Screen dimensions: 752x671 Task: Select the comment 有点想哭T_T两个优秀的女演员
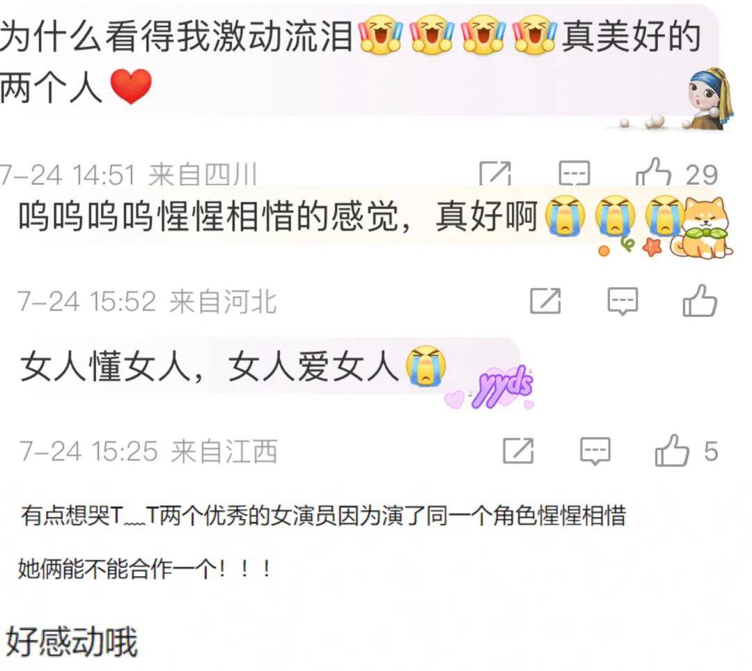pos(323,516)
